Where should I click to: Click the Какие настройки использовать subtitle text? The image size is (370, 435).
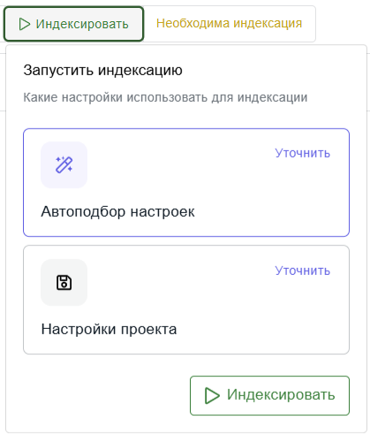(165, 97)
